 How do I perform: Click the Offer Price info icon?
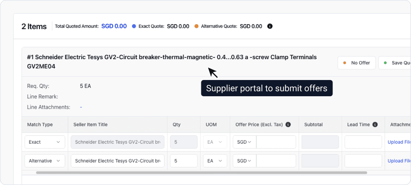point(288,125)
